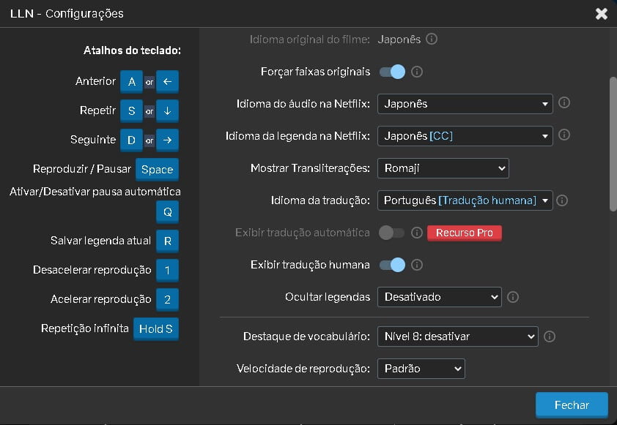This screenshot has width=617, height=425.
Task: Toggle Exibir tradução humana switch
Action: 392,265
